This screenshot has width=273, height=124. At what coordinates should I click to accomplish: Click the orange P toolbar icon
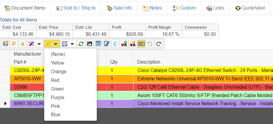14,44
